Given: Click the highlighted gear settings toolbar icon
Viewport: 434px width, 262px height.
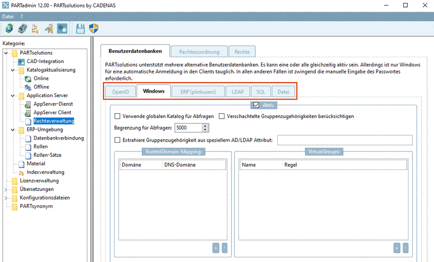Looking at the screenshot, I should pyautogui.click(x=62, y=28).
